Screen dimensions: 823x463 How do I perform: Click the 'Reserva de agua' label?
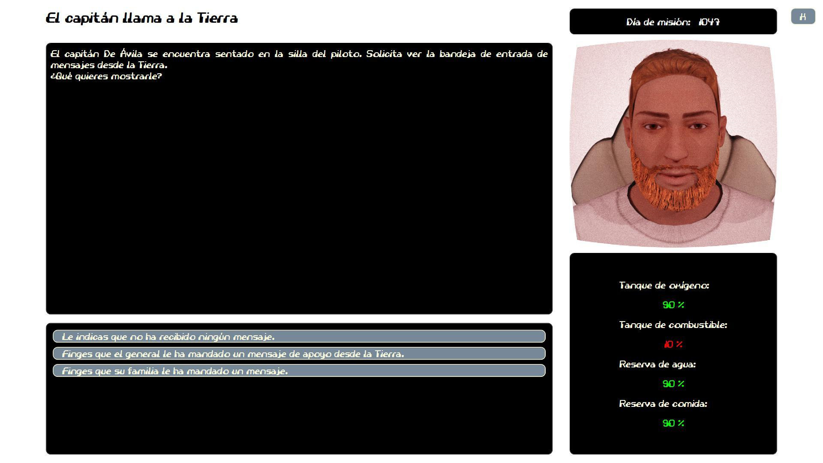click(x=657, y=364)
